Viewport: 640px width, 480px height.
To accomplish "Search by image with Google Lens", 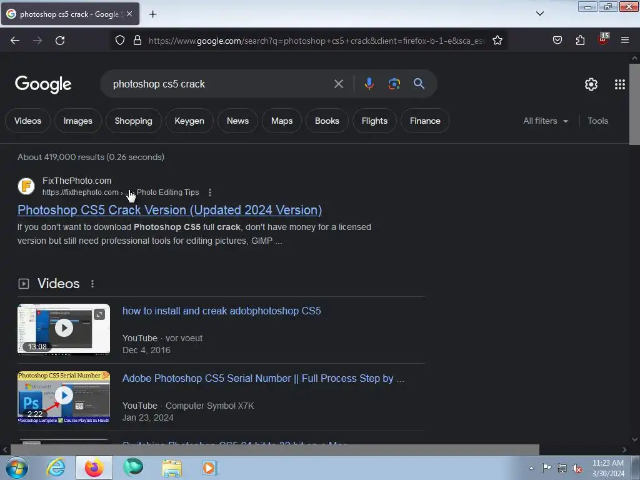I will point(394,84).
